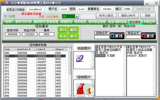Image resolution: width=160 pixels, height=100 pixels.
Task: Click the item name list scroll-down arrow
Action: (154, 94)
